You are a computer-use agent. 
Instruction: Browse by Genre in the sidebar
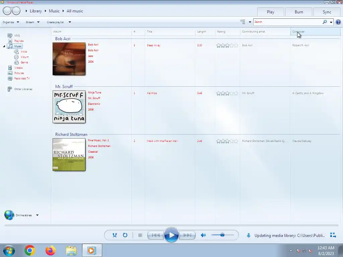tap(24, 62)
